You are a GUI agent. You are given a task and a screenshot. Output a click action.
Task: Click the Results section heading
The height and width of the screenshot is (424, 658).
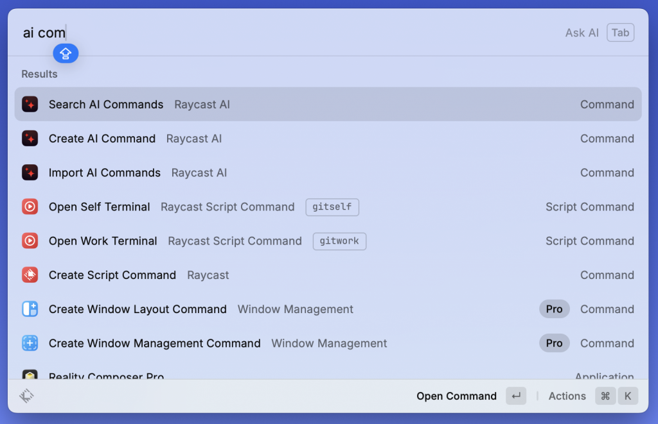click(x=39, y=74)
